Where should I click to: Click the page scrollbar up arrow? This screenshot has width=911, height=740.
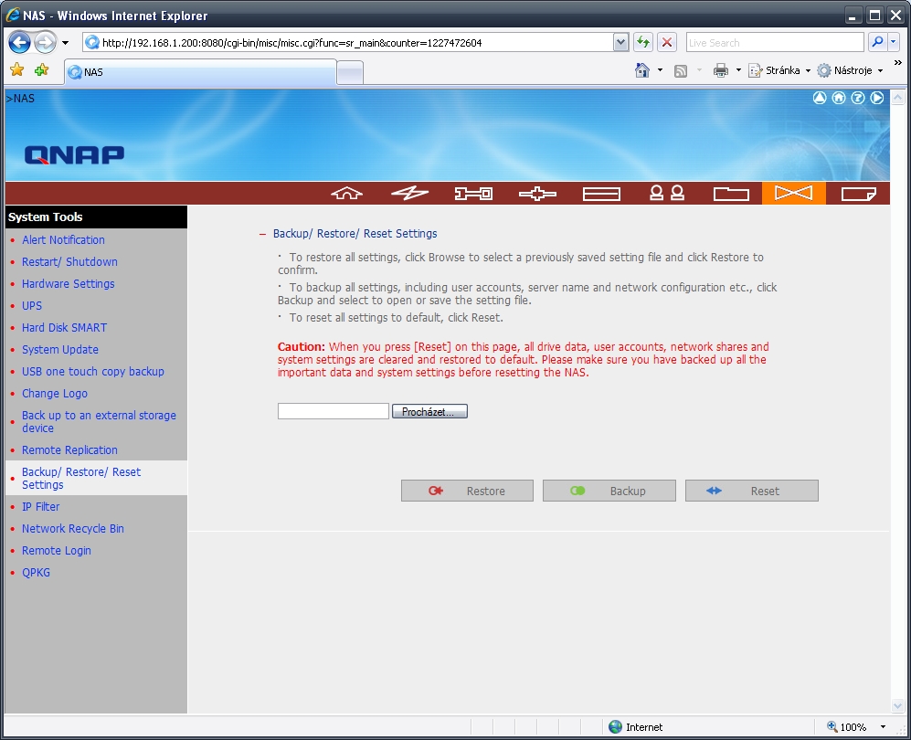[x=897, y=97]
